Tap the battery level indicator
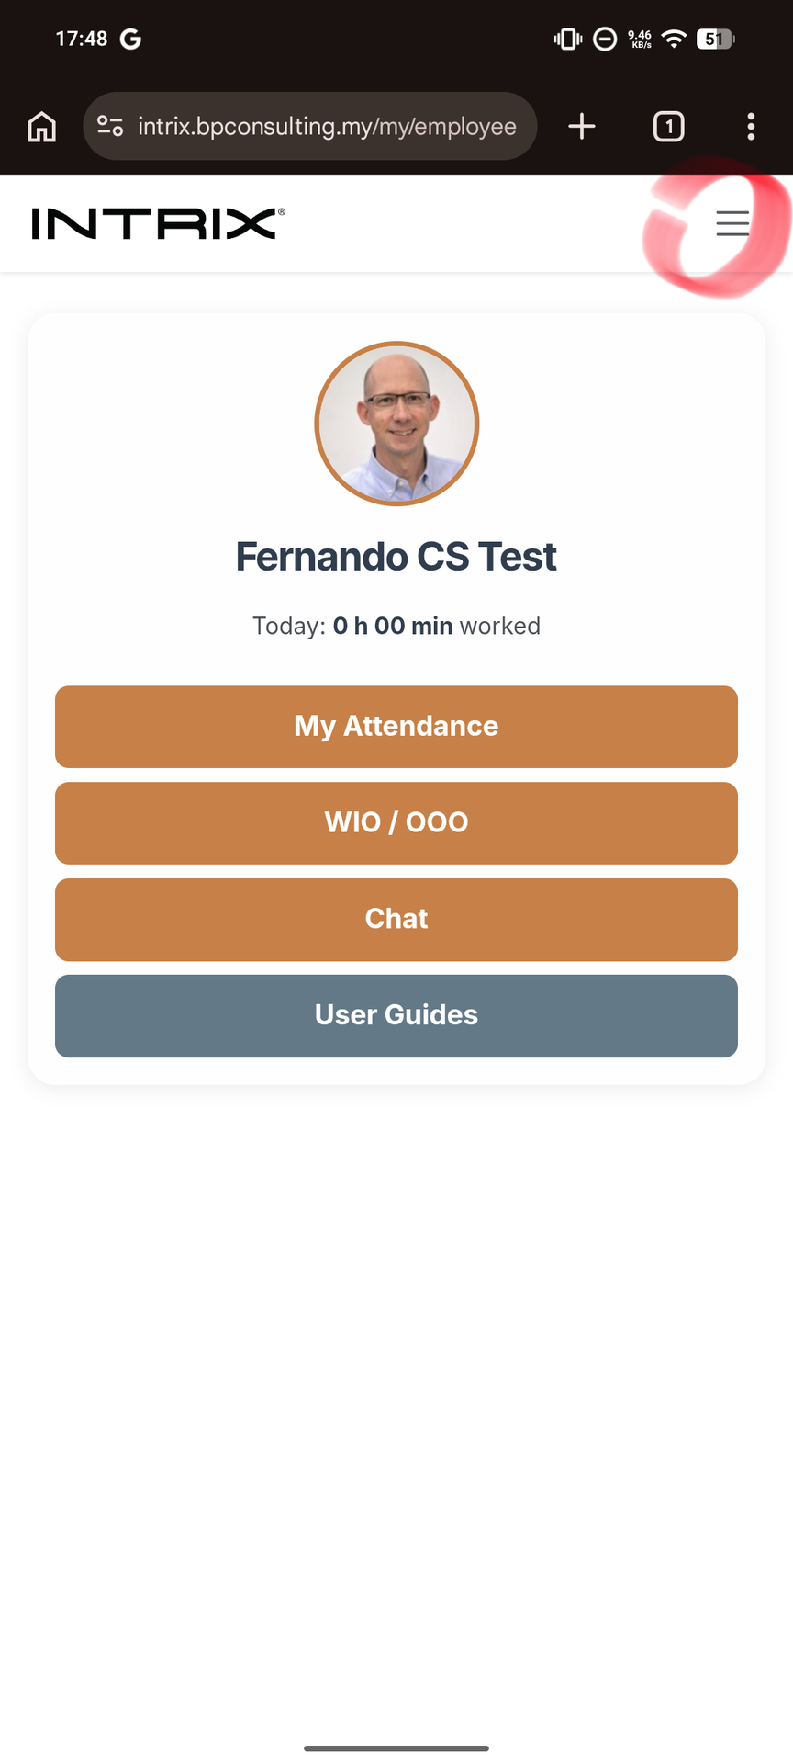The image size is (793, 1764). pyautogui.click(x=715, y=39)
